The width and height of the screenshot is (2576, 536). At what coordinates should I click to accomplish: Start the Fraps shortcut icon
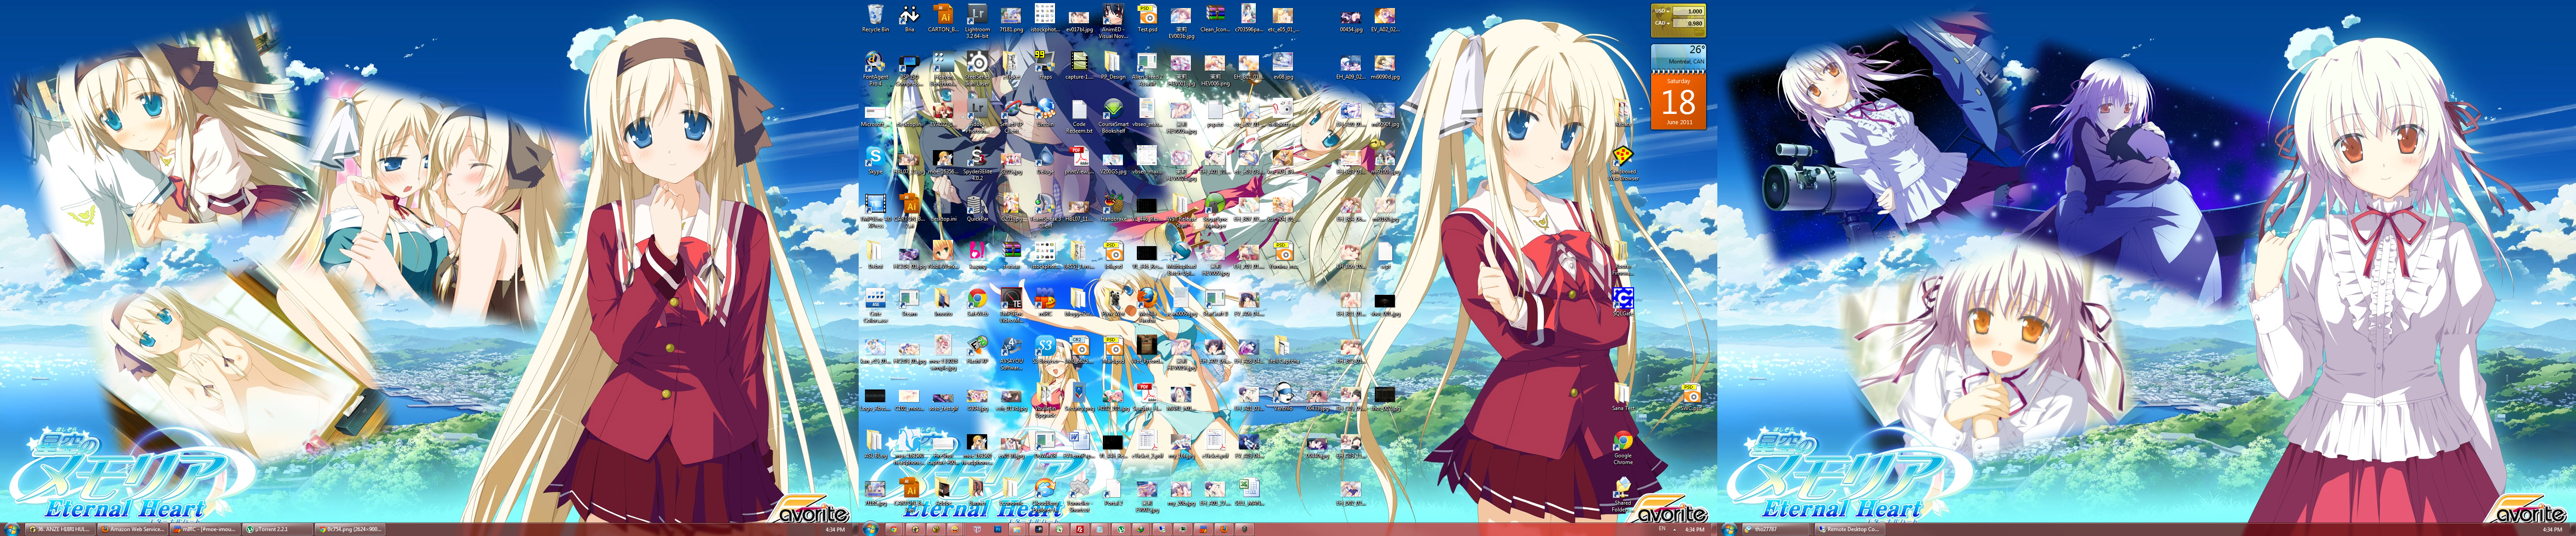point(1046,64)
